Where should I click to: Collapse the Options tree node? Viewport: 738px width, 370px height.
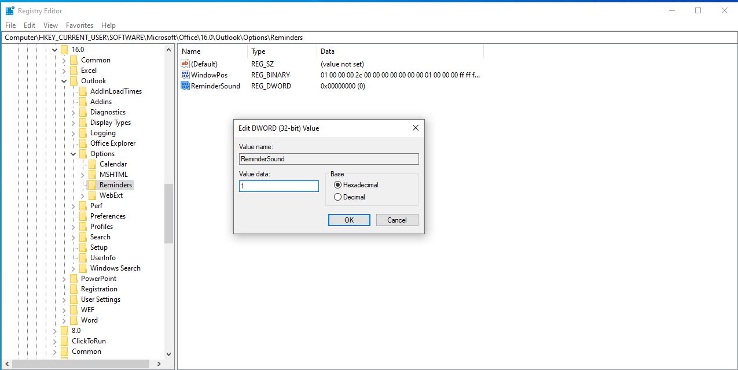(74, 154)
